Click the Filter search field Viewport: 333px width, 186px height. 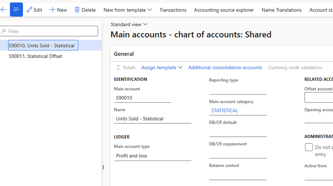point(49,31)
